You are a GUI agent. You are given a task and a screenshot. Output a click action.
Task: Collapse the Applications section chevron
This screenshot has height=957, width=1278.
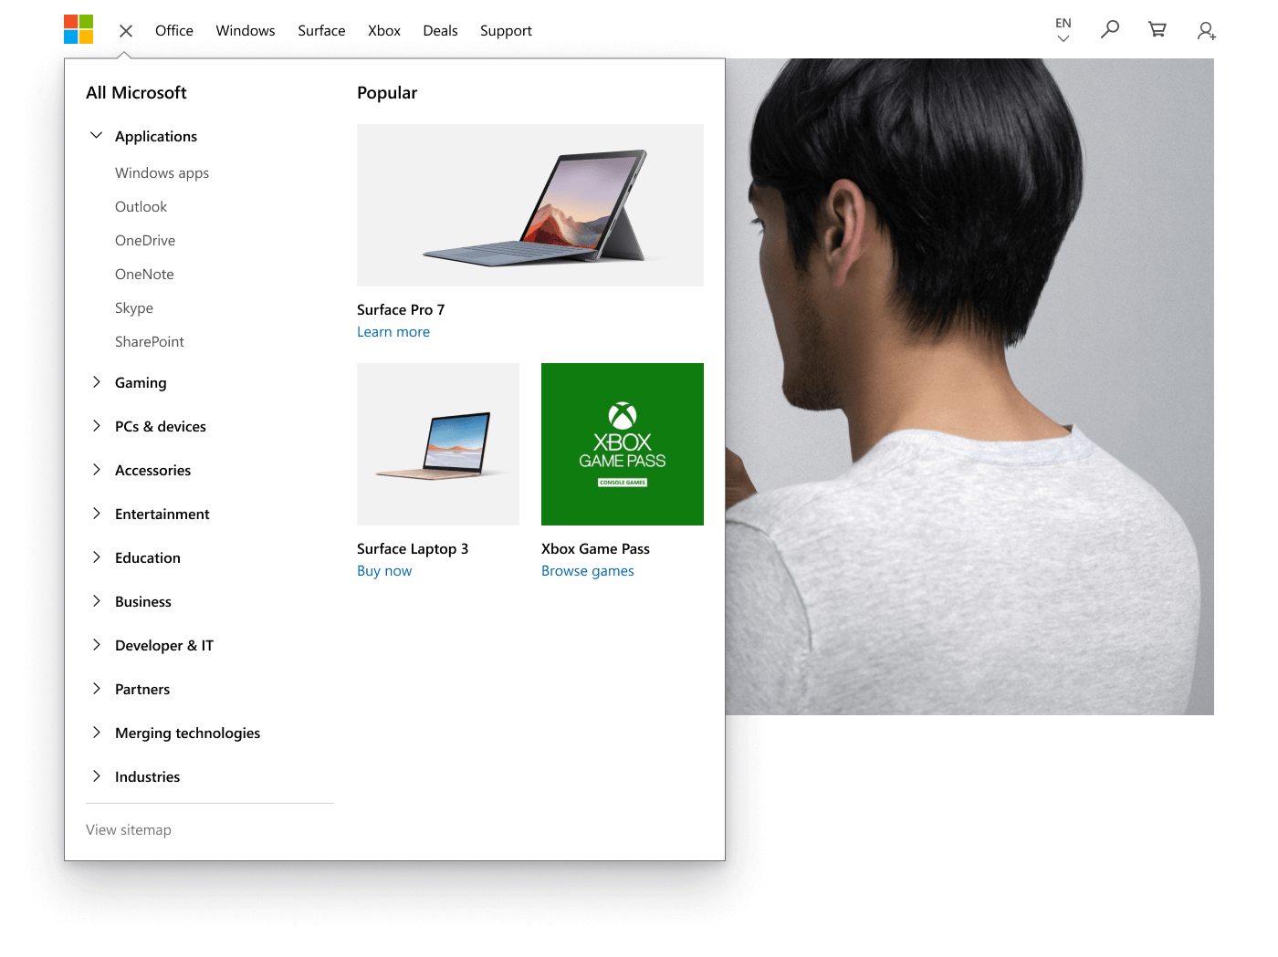tap(96, 135)
